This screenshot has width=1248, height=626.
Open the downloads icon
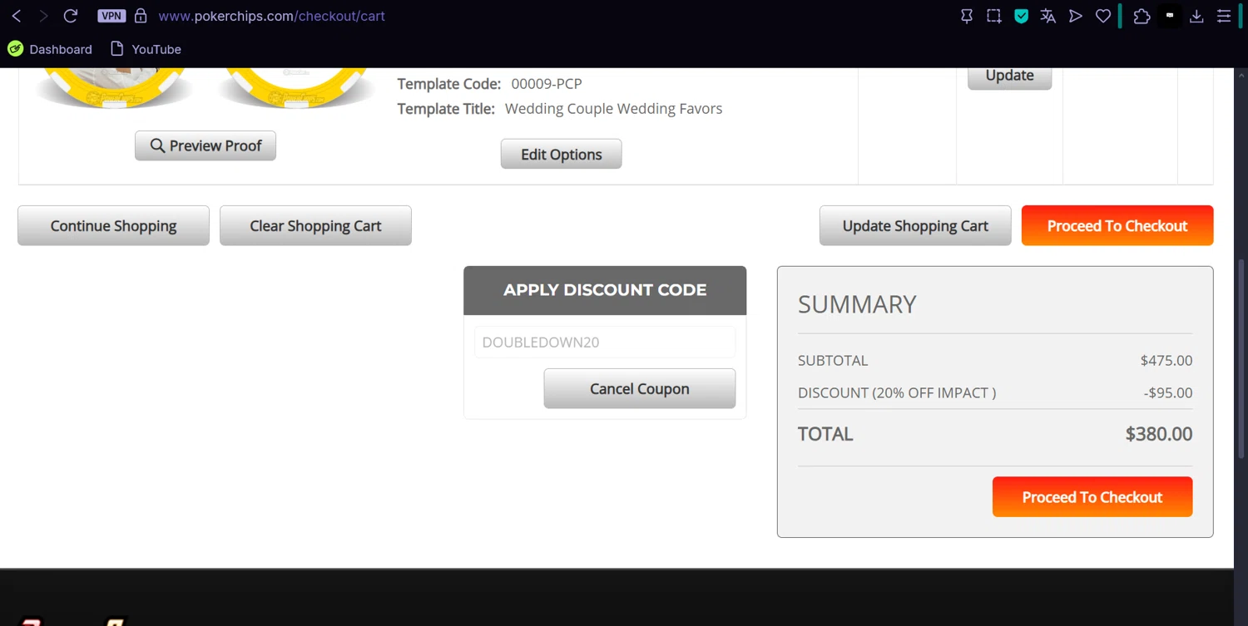pyautogui.click(x=1196, y=16)
